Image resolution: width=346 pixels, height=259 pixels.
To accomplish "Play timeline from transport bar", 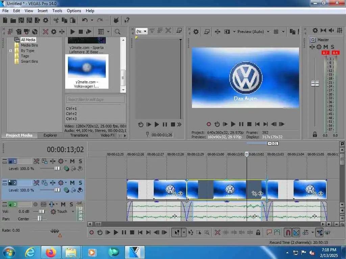I will [116, 232].
